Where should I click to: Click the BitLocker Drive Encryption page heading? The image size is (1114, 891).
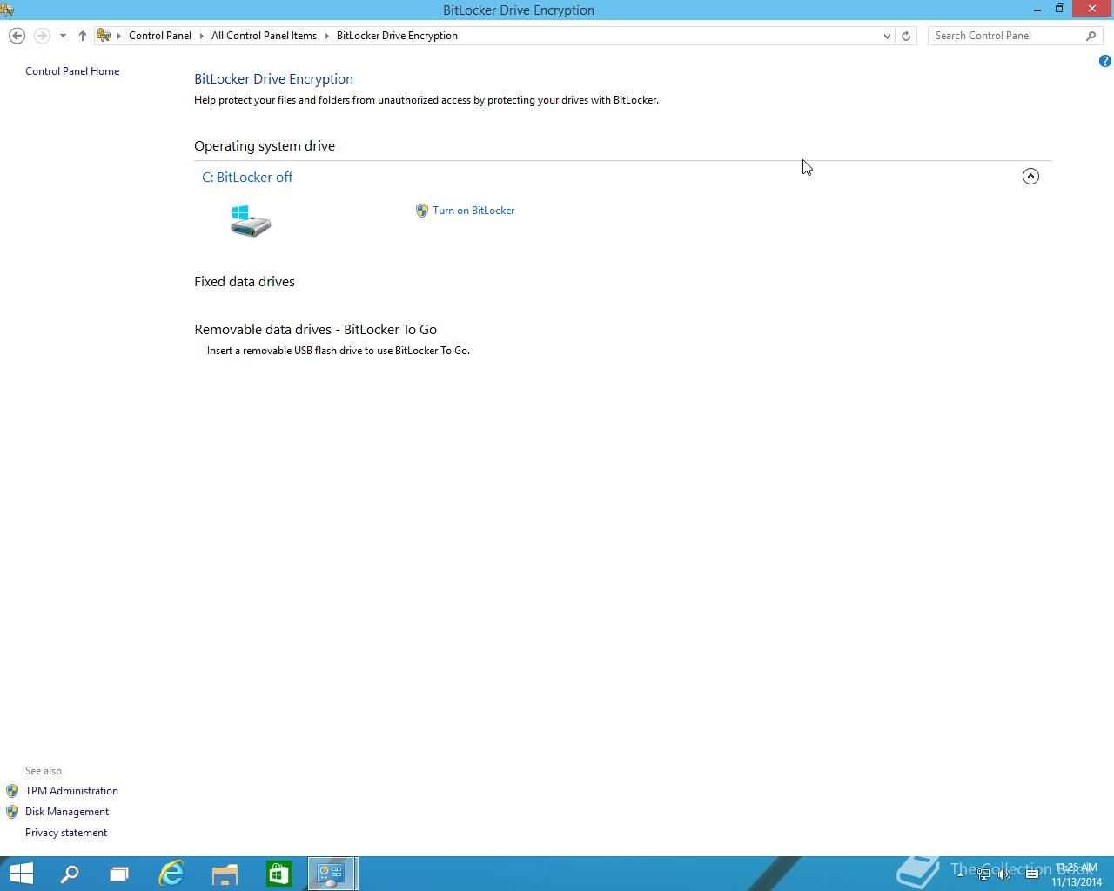coord(273,79)
